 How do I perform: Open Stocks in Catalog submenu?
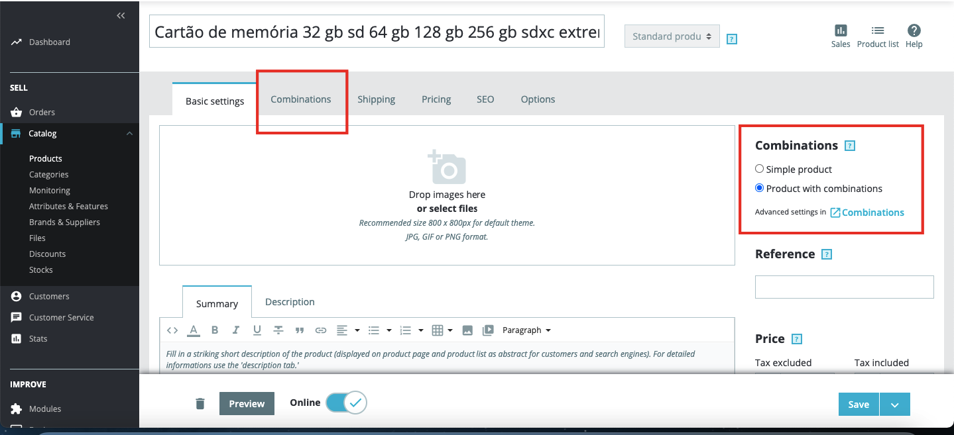[41, 269]
